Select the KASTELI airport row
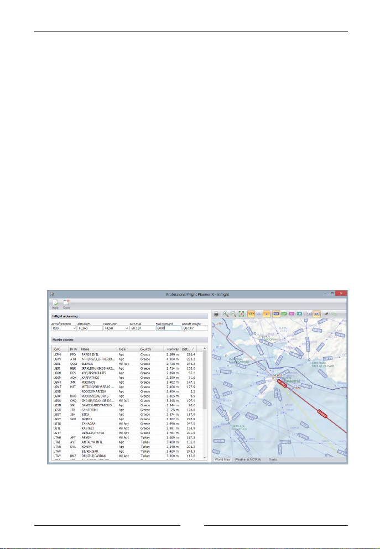This screenshot has height=549, width=380. [x=127, y=428]
